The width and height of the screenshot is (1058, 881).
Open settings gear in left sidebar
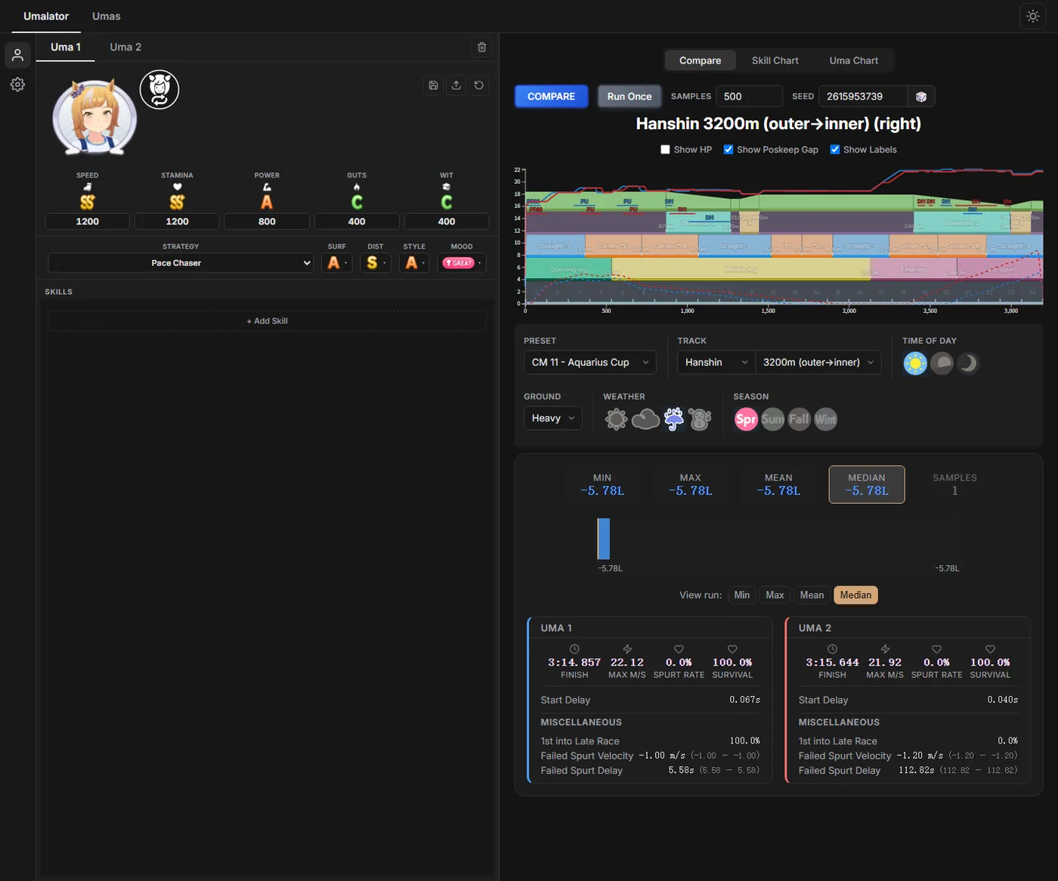click(x=17, y=85)
